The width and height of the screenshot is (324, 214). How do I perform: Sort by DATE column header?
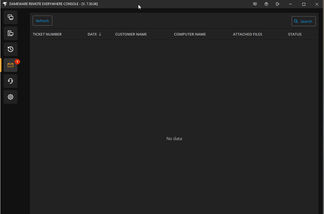92,34
